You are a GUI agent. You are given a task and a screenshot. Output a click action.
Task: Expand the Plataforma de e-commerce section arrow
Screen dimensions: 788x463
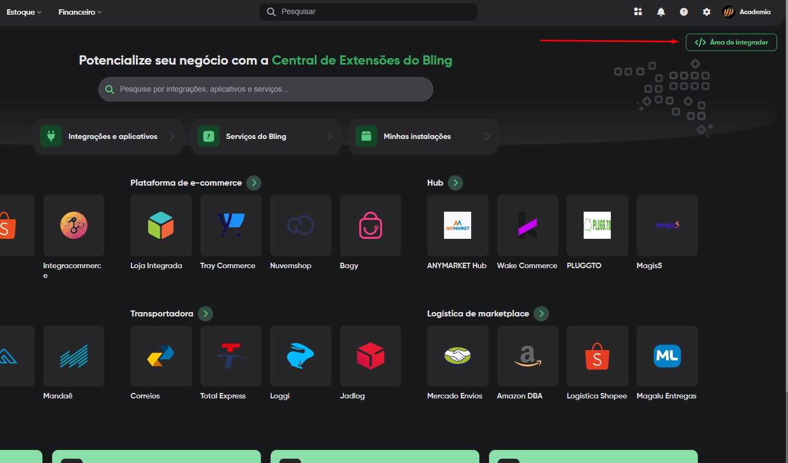254,183
